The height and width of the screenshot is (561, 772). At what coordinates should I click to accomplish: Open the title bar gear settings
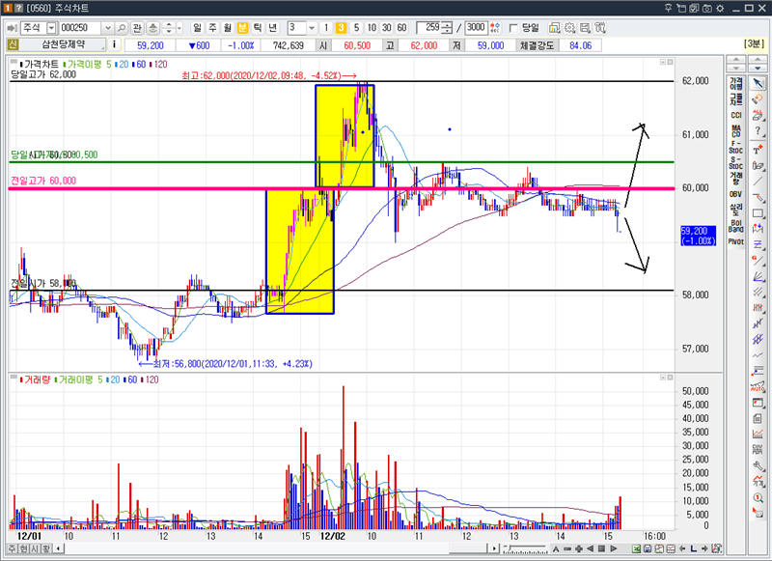(720, 8)
